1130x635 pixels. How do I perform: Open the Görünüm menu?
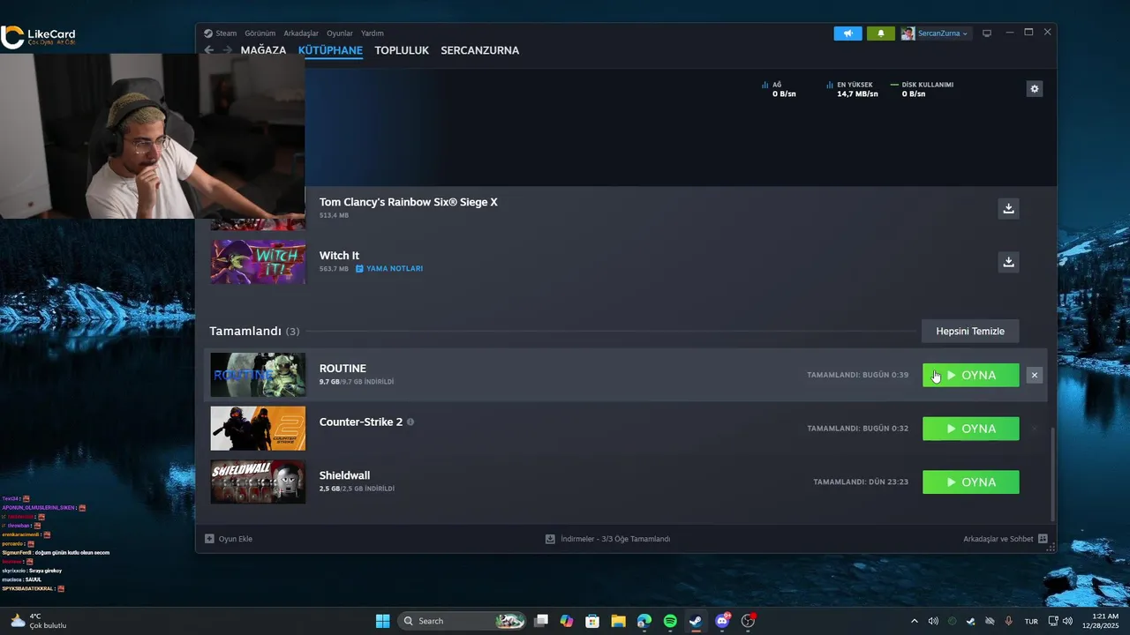tap(260, 34)
